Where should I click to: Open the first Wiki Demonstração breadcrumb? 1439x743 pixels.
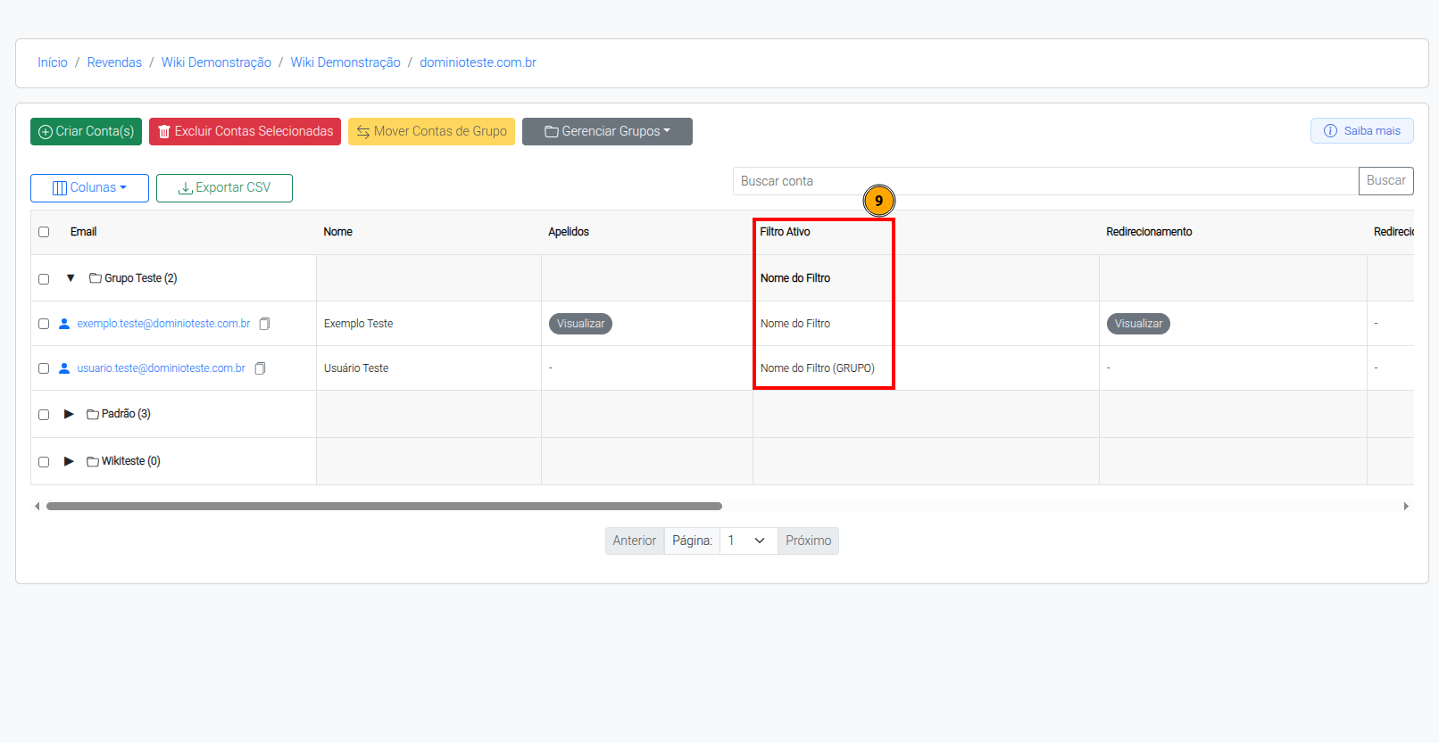(x=216, y=62)
